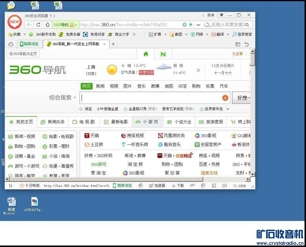The width and height of the screenshot is (306, 247).
Task: Click the speaker mute icon in status bar
Action: pyautogui.click(x=224, y=186)
